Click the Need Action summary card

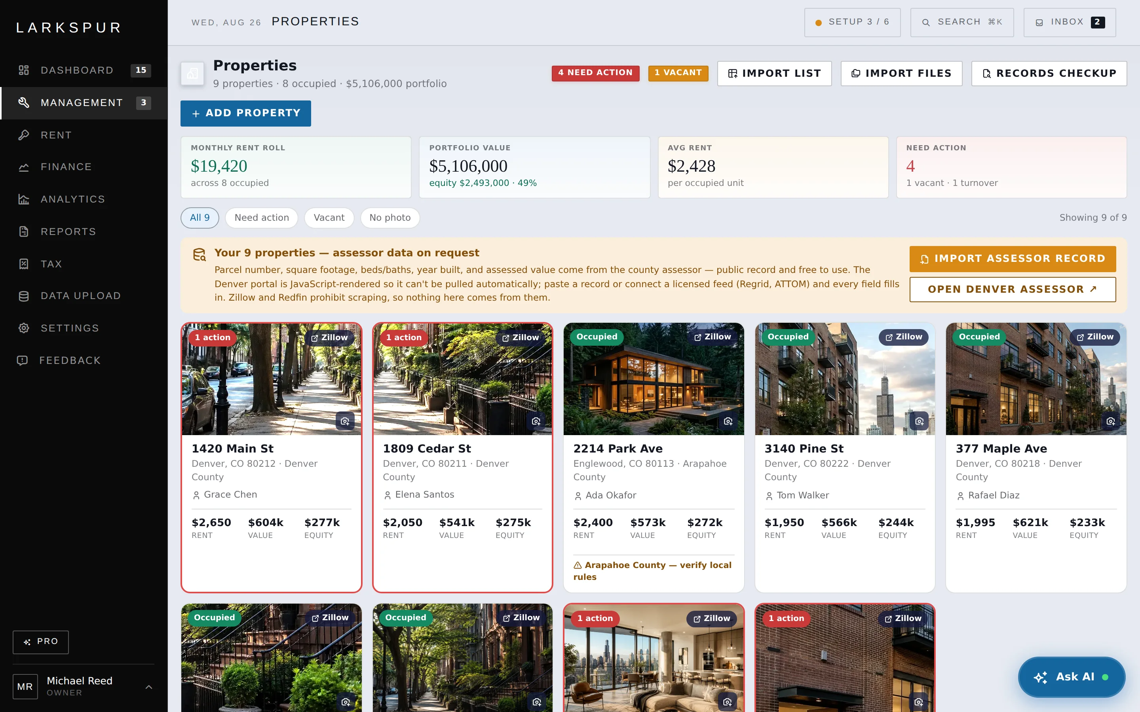1011,167
